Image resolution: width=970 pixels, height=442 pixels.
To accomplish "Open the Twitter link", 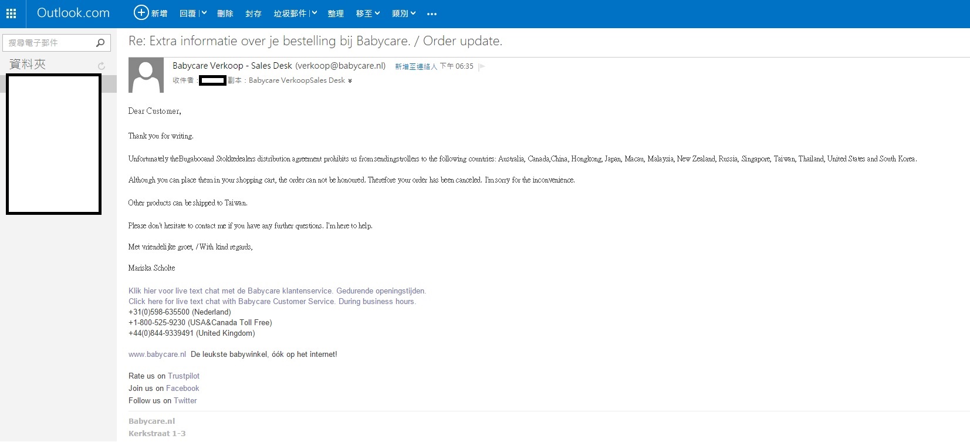I will [185, 400].
